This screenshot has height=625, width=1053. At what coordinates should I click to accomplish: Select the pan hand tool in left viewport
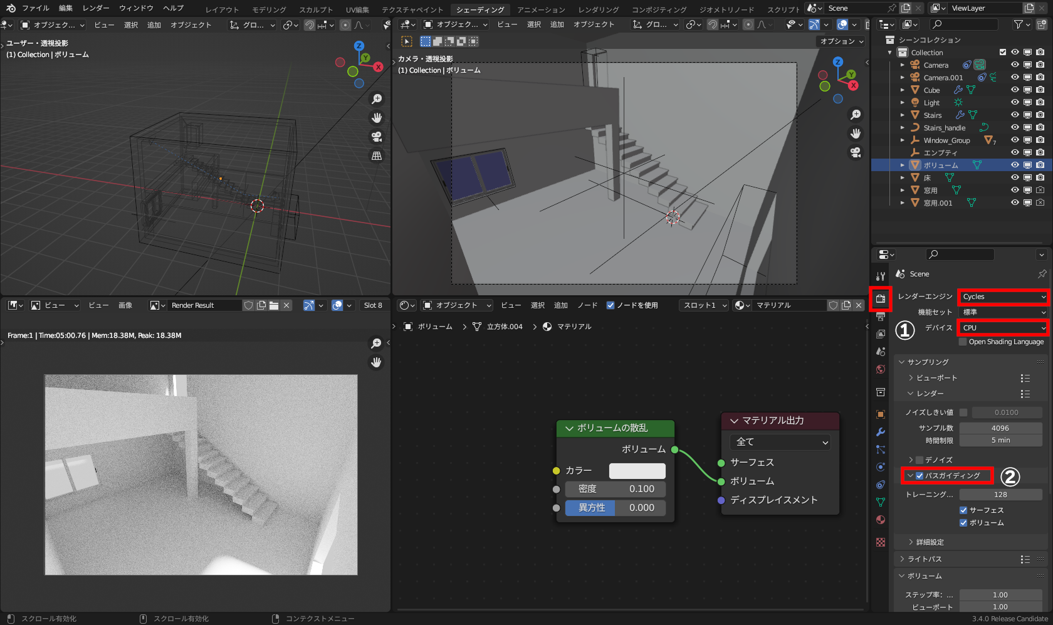[377, 118]
